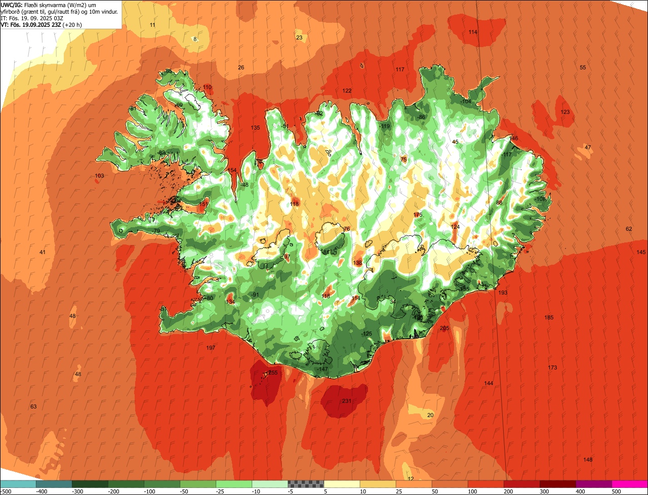
Task: Click the legend swatch between -100 and -50
Action: point(162,484)
